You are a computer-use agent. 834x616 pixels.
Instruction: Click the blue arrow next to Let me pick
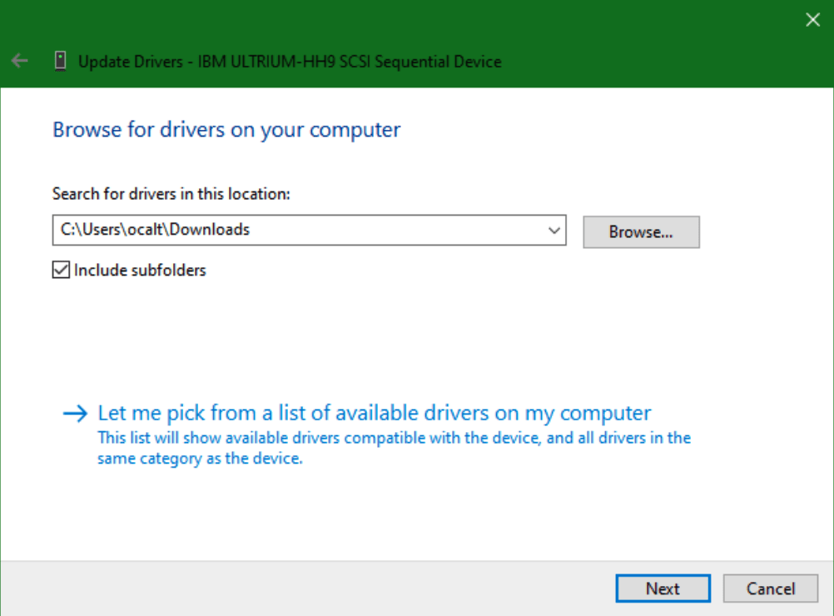tap(75, 414)
